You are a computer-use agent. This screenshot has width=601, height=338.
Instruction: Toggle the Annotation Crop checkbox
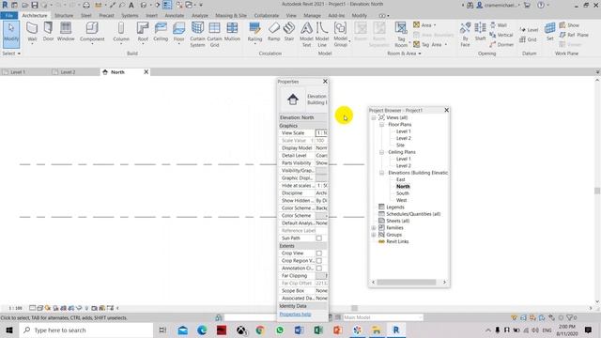click(x=319, y=269)
